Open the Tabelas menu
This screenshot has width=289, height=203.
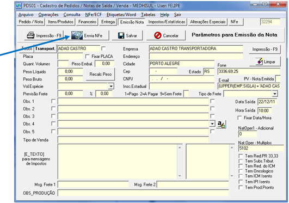click(148, 15)
